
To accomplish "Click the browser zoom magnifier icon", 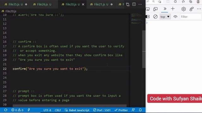I will pos(154,2).
